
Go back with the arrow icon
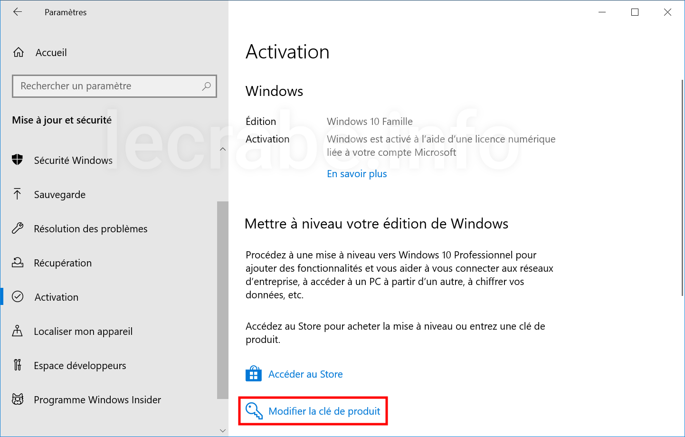pos(18,12)
